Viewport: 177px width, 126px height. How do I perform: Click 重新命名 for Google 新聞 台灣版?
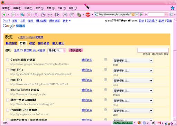pyautogui.click(x=87, y=60)
